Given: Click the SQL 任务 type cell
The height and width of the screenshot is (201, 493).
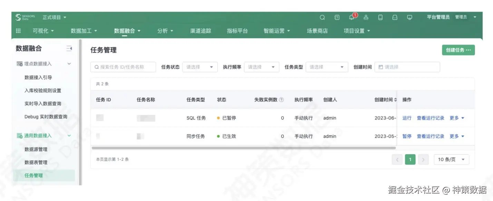Looking at the screenshot, I should tap(196, 118).
